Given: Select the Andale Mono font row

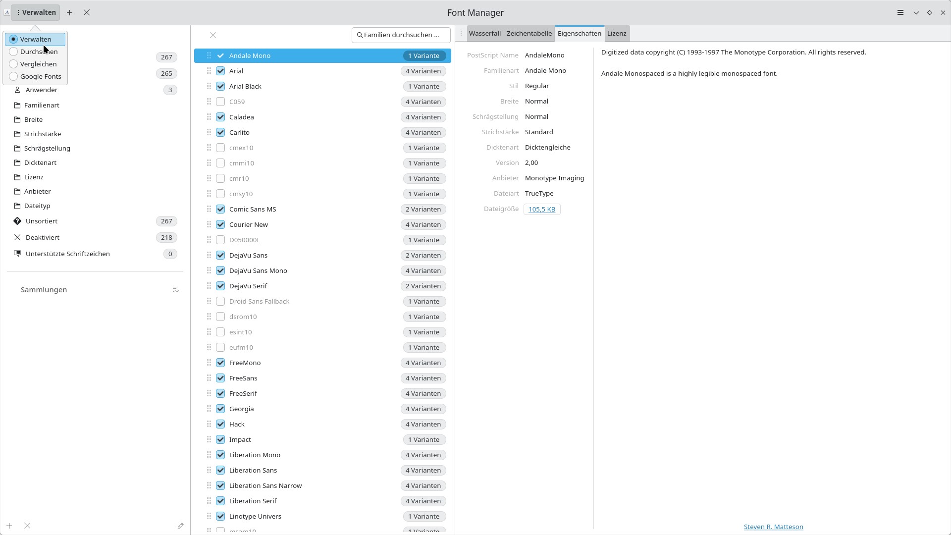Looking at the screenshot, I should [322, 56].
